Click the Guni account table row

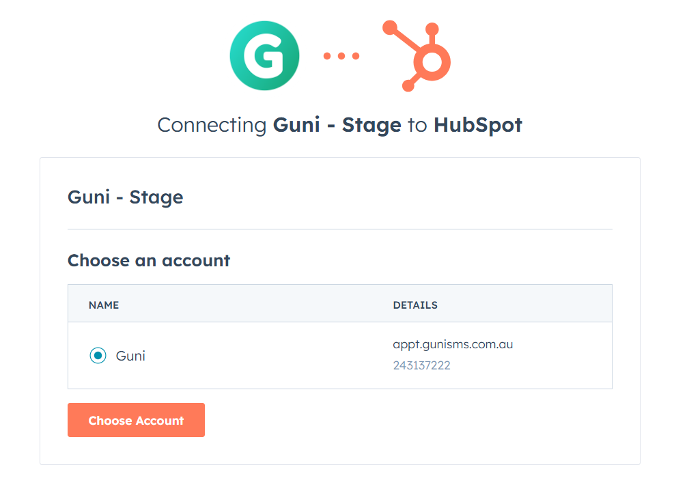click(340, 356)
